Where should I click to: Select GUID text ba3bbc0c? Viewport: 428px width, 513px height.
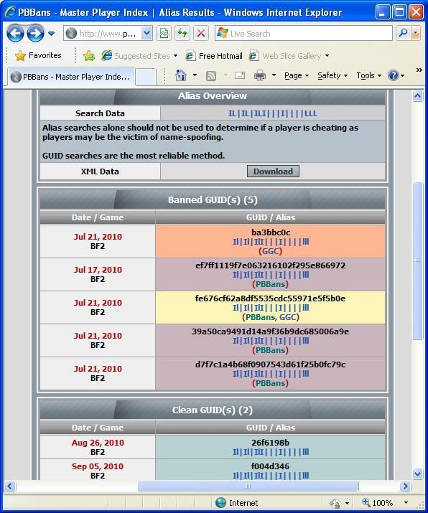point(271,232)
